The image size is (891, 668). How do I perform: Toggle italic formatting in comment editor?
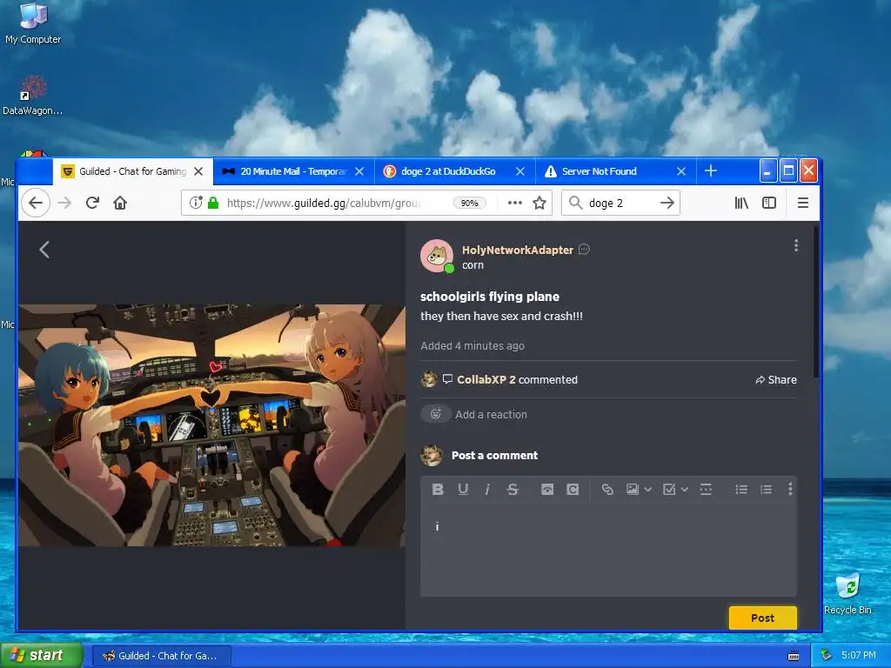pos(487,489)
